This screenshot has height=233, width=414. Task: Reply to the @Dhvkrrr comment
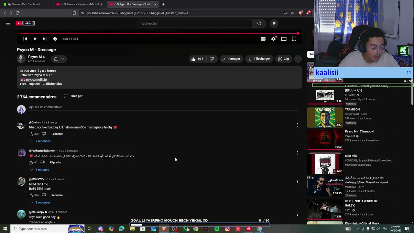(x=57, y=134)
